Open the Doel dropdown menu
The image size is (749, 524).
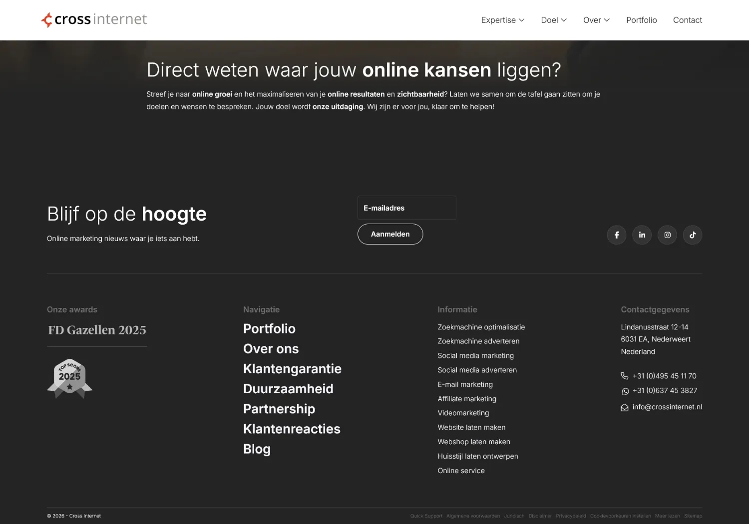point(553,20)
